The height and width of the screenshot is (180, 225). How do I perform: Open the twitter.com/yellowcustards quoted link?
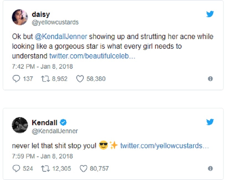pyautogui.click(x=164, y=146)
